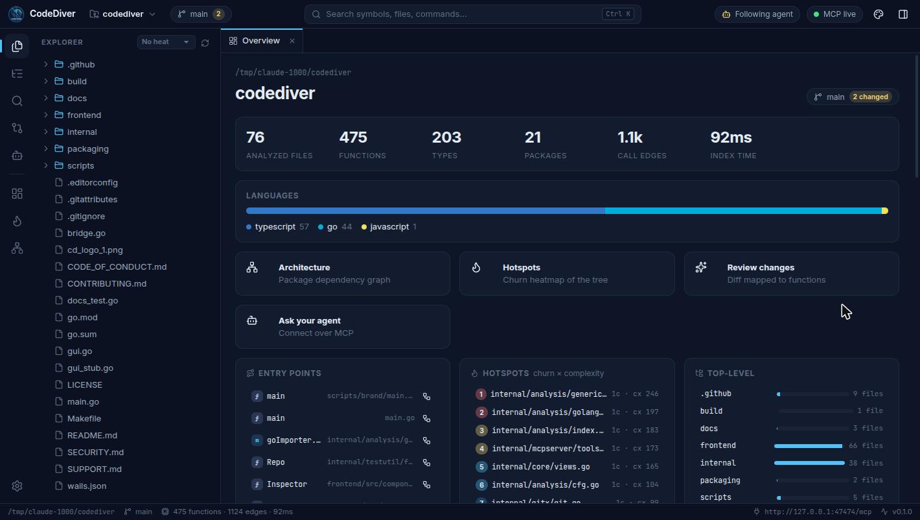Toggle the MCP live status
Viewport: 920px width, 520px height.
click(834, 14)
